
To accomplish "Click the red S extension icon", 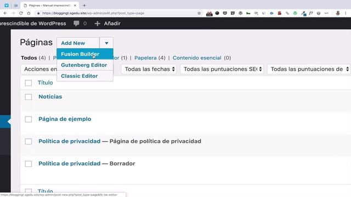I will [279, 13].
